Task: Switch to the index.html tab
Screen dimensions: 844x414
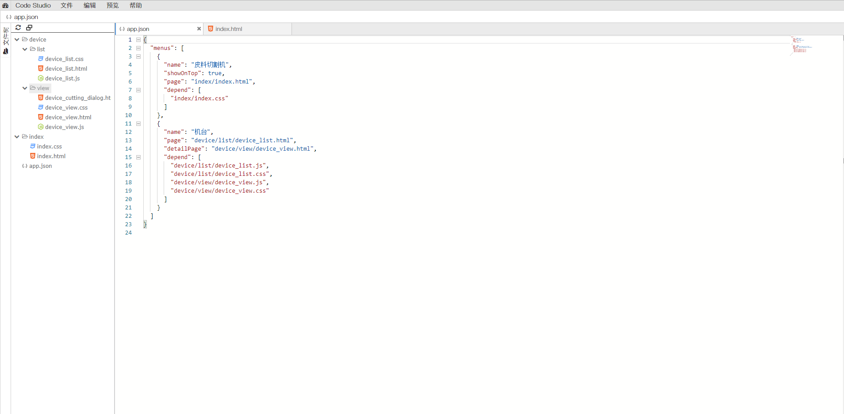Action: coord(229,29)
